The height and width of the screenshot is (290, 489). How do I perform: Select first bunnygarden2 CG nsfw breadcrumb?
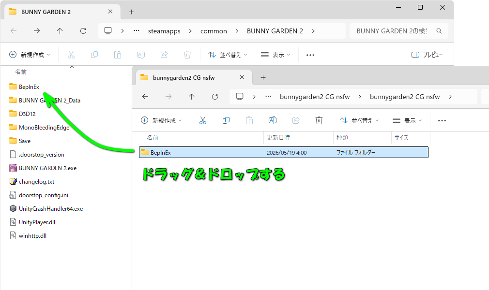[x=315, y=97]
